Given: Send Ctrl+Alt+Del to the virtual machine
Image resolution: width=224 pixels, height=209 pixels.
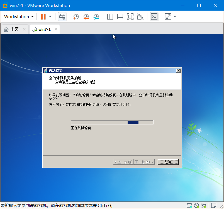Looking at the screenshot, I should pyautogui.click(x=62, y=16).
